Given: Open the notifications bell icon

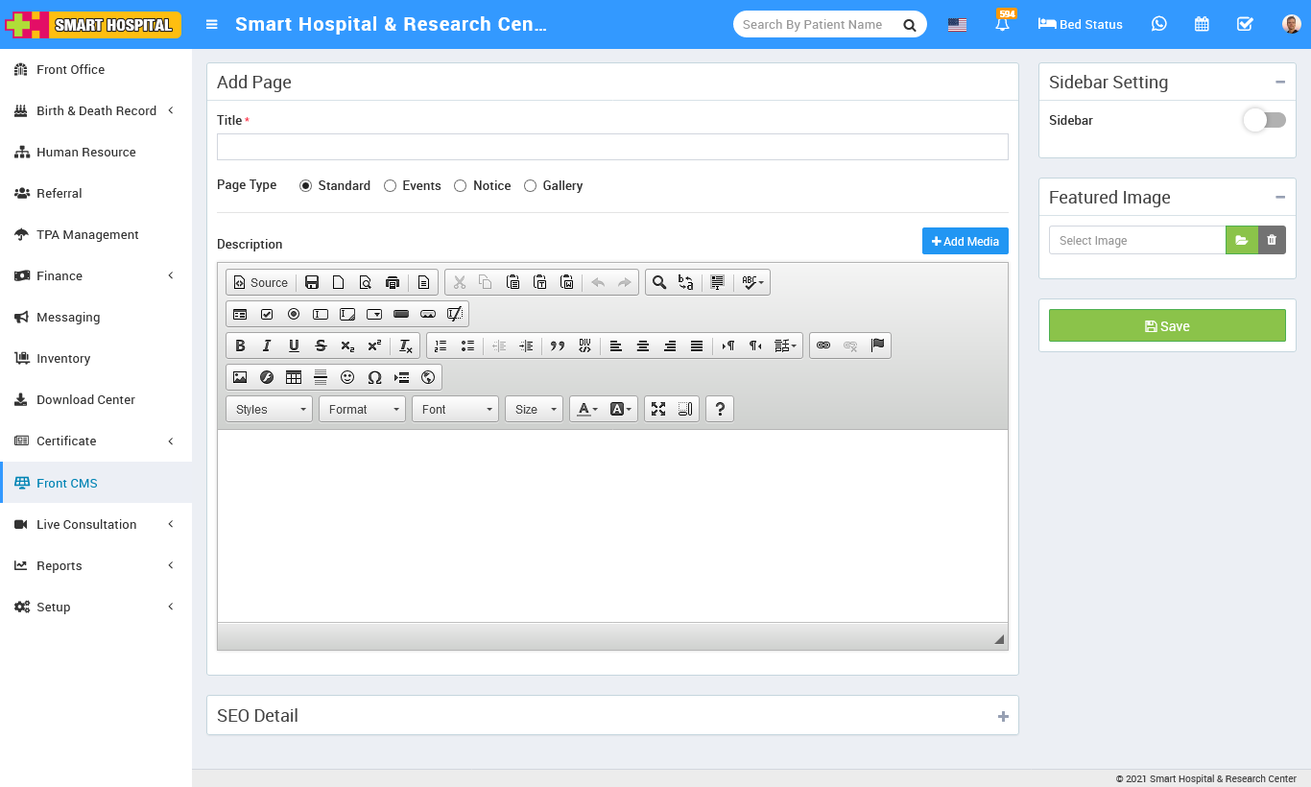Looking at the screenshot, I should coord(1002,24).
